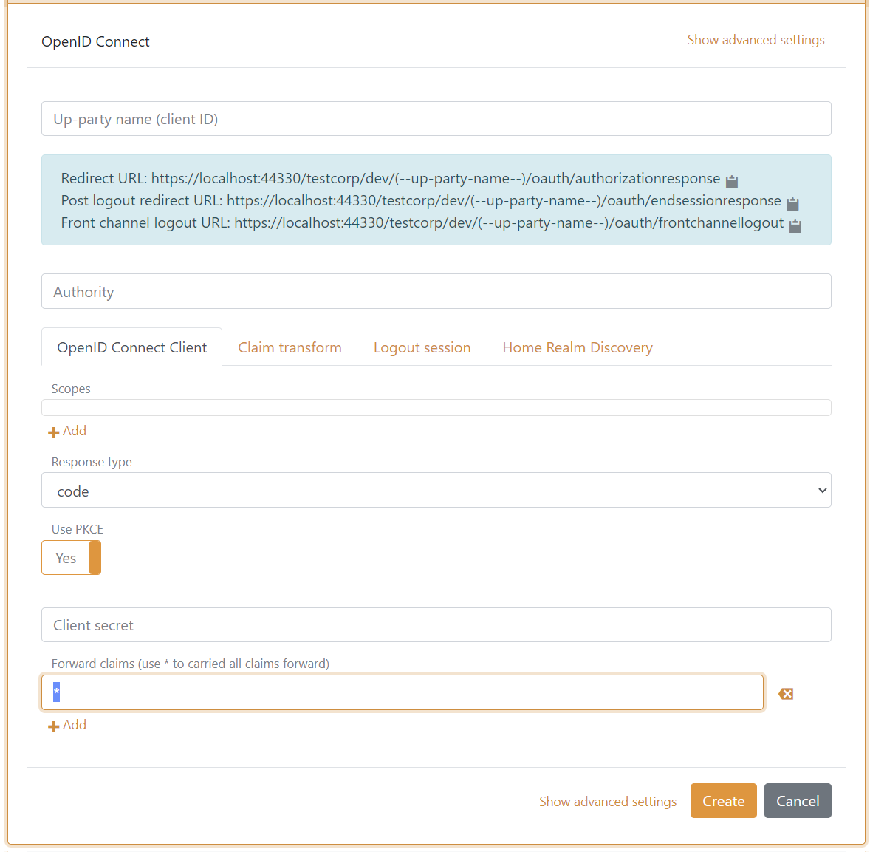
Task: Switch to the Claim transform tab
Action: 290,347
